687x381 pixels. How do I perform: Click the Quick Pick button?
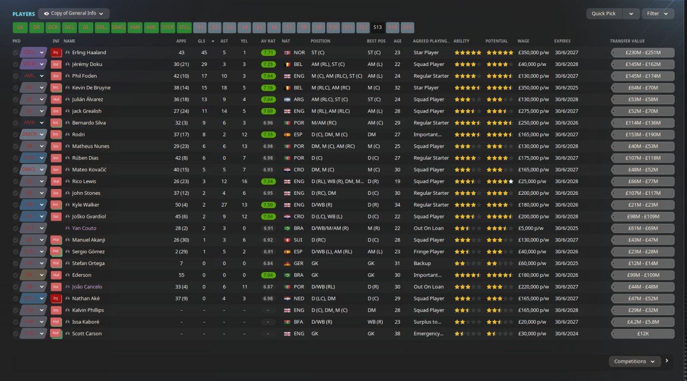pos(604,13)
